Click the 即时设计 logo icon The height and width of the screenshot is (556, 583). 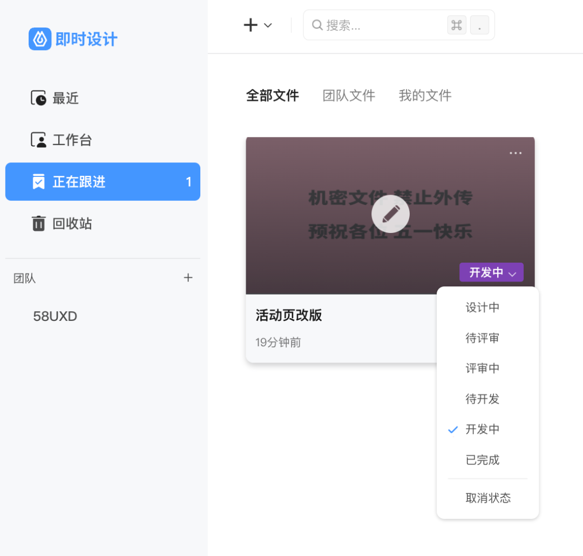pyautogui.click(x=40, y=39)
